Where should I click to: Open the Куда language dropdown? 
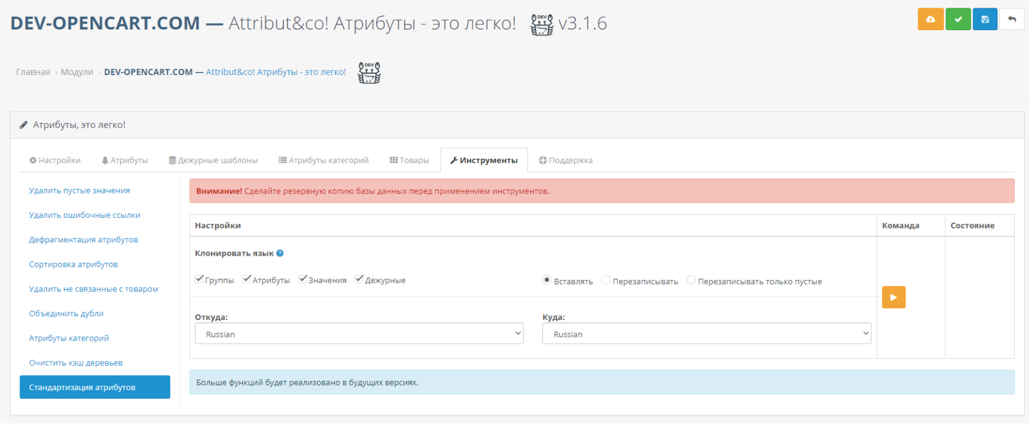point(707,333)
